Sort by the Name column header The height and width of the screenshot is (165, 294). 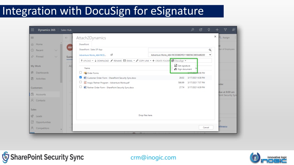click(x=87, y=68)
